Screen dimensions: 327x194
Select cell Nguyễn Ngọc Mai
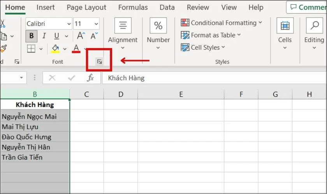point(35,116)
